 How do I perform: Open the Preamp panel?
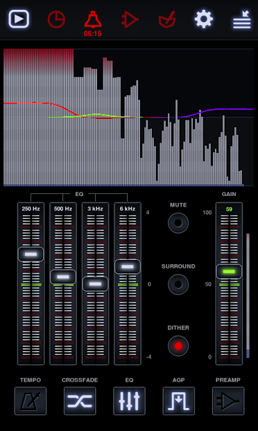tap(228, 401)
